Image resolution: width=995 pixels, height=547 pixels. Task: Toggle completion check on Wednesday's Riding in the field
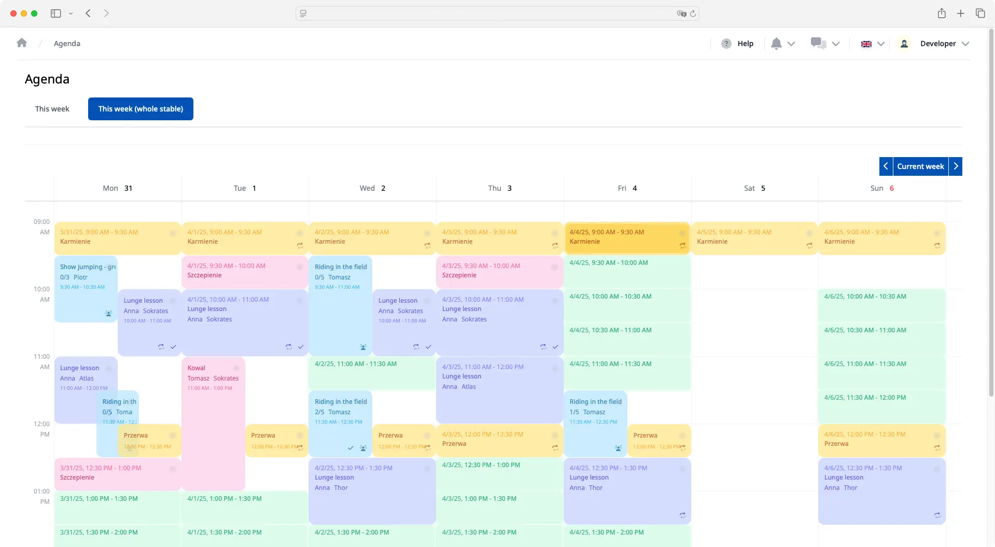pos(349,447)
